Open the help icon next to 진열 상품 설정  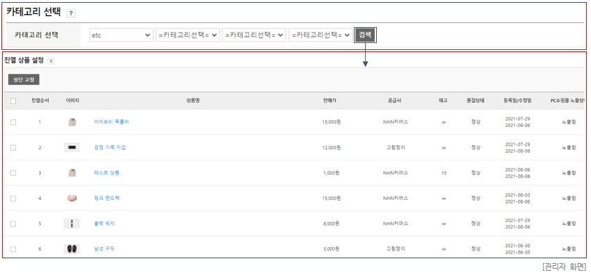coord(51,61)
